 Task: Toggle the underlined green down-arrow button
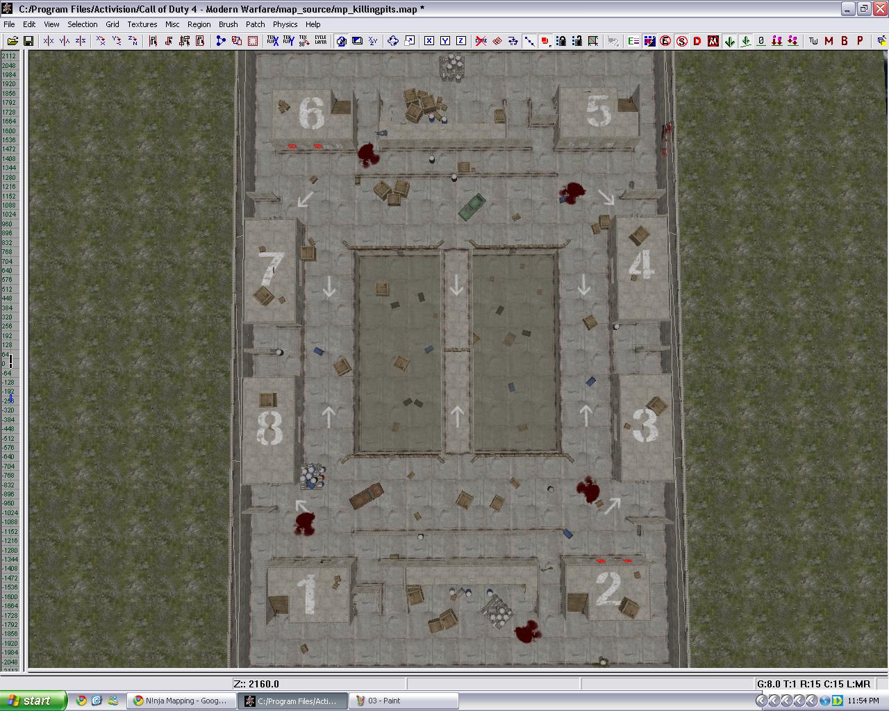(x=745, y=41)
